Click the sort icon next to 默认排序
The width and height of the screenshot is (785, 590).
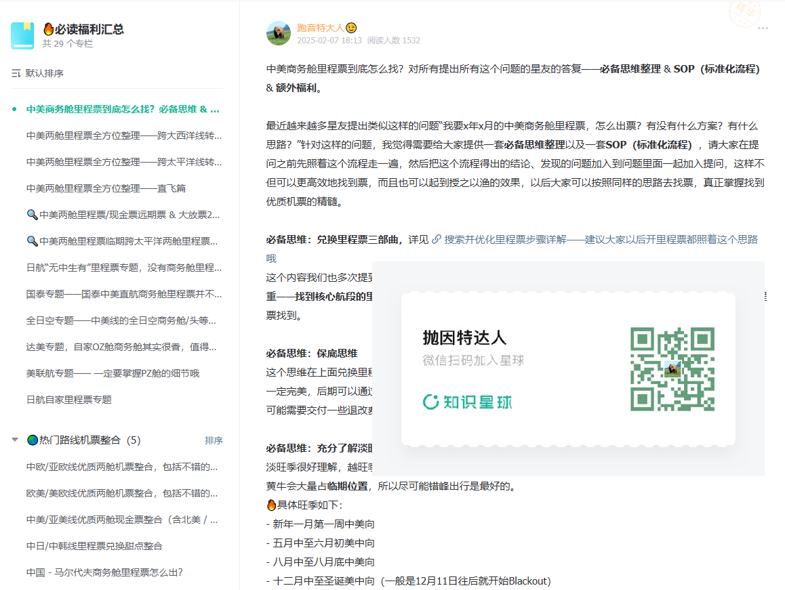16,74
